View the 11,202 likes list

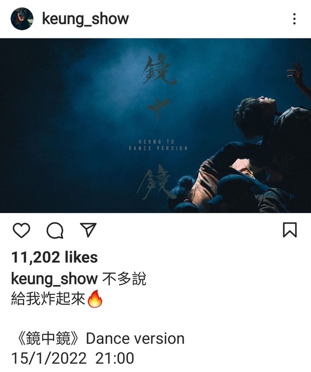tap(55, 257)
